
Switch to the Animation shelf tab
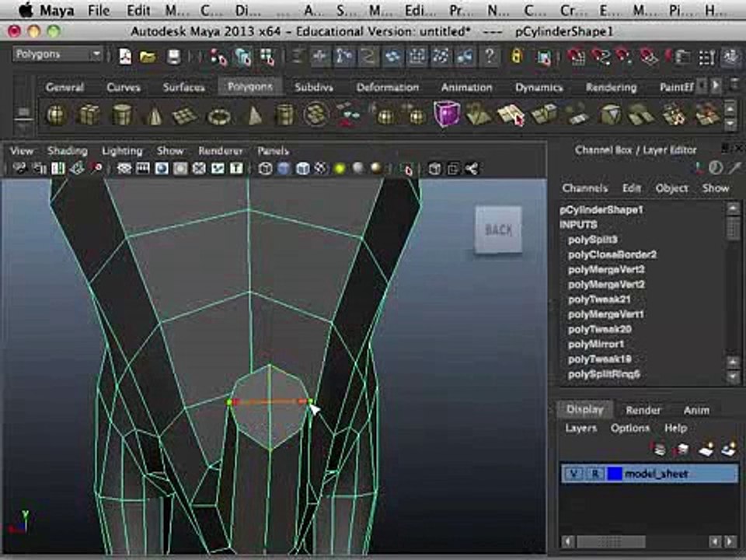point(467,87)
